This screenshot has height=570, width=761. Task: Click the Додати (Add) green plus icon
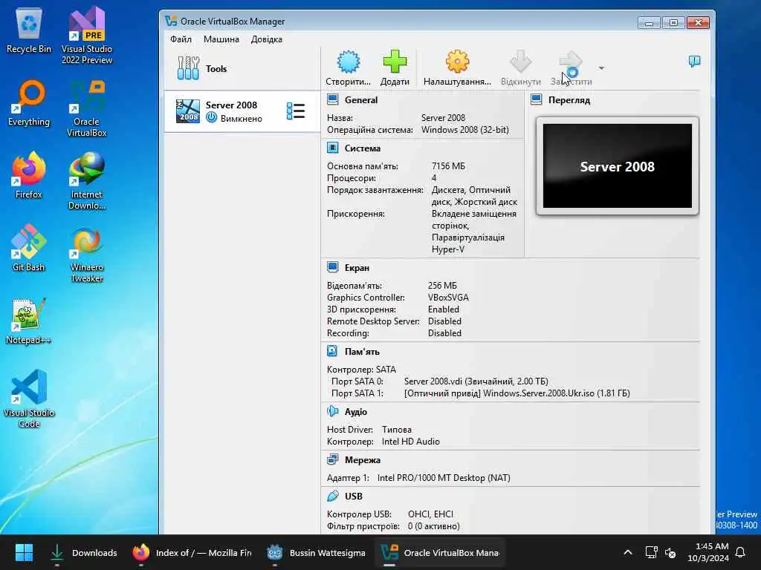click(x=395, y=62)
